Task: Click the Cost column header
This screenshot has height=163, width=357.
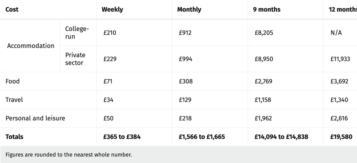Action: (x=12, y=10)
